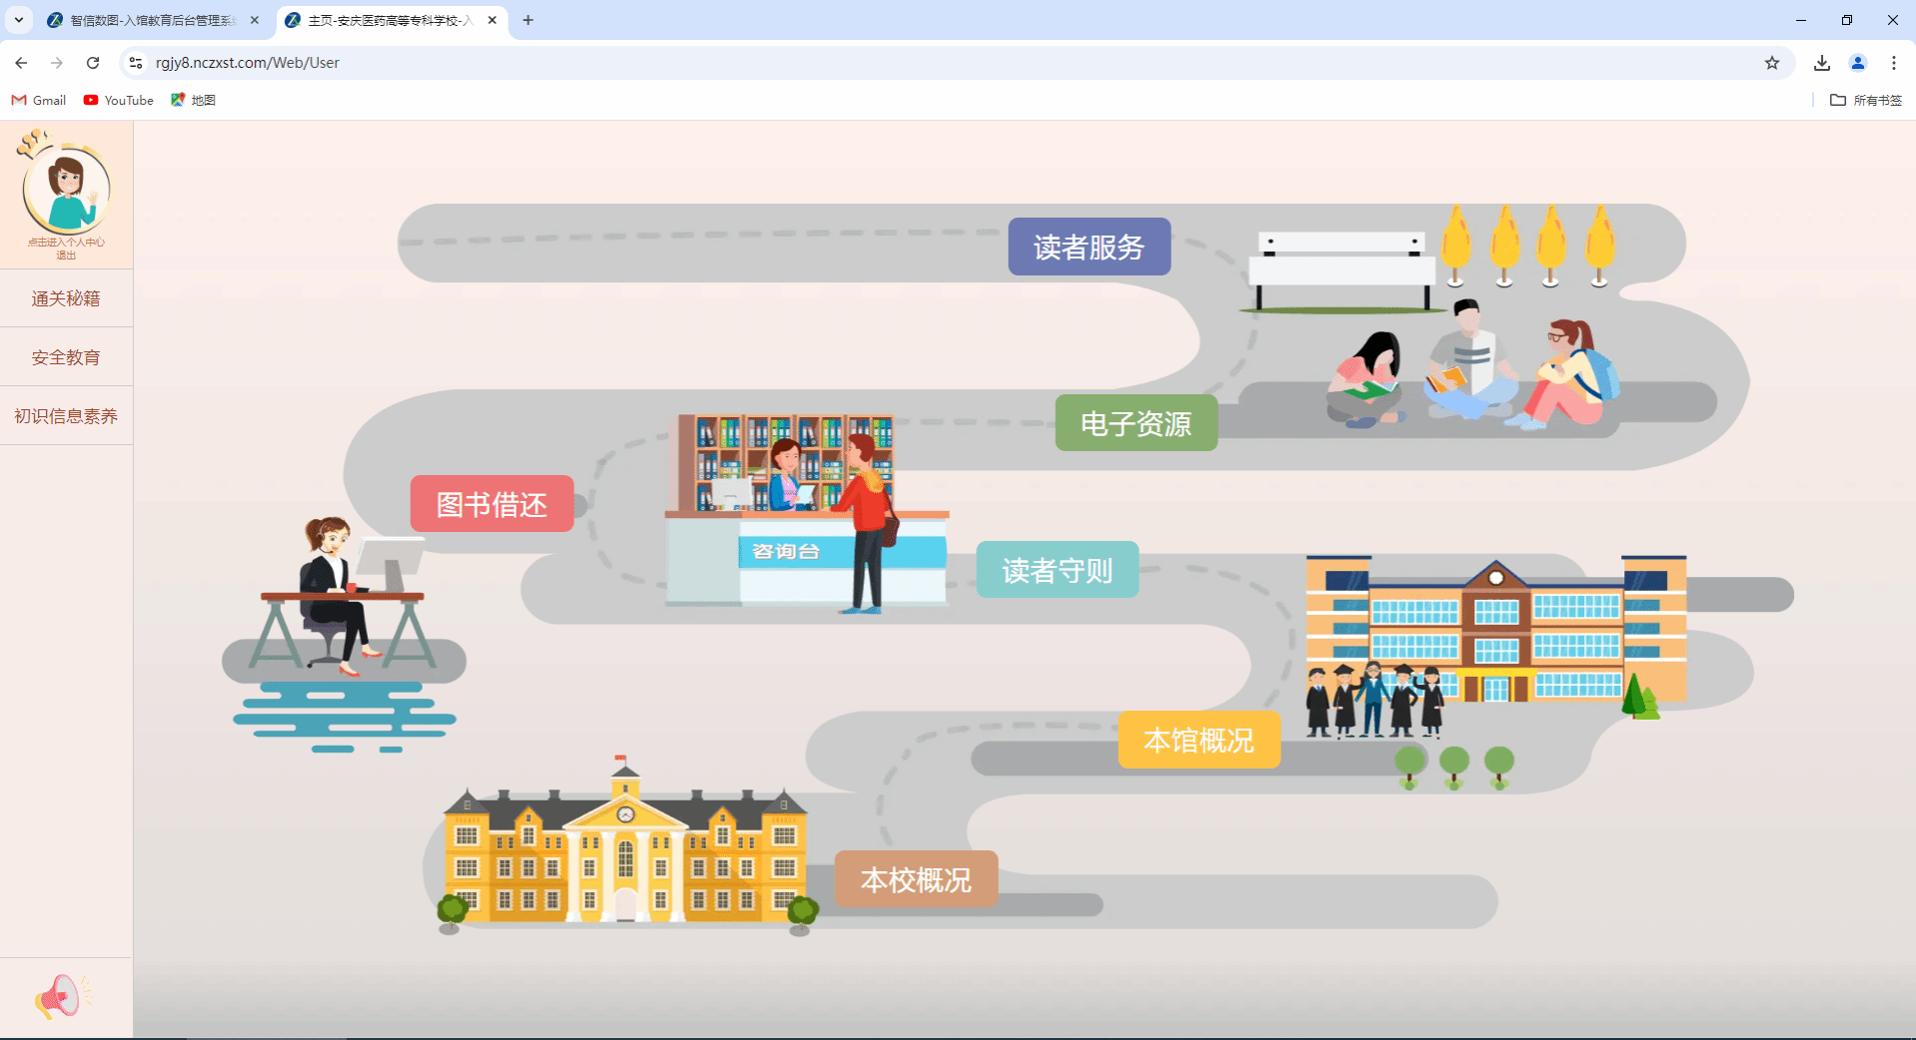Open the YouTube bookmark
1916x1040 pixels.
point(119,100)
